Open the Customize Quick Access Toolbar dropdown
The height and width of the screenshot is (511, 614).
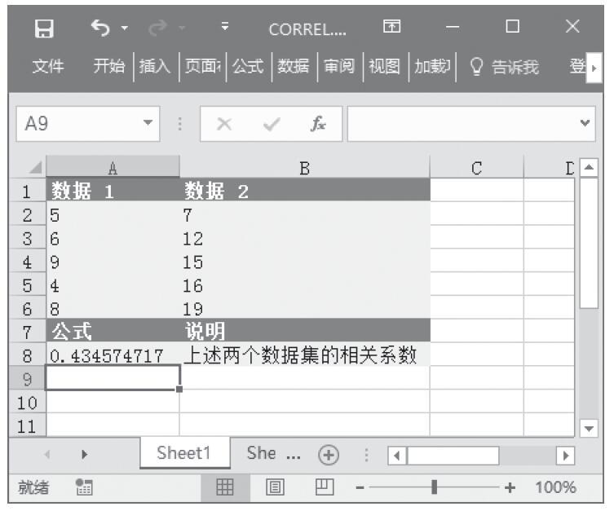[224, 29]
